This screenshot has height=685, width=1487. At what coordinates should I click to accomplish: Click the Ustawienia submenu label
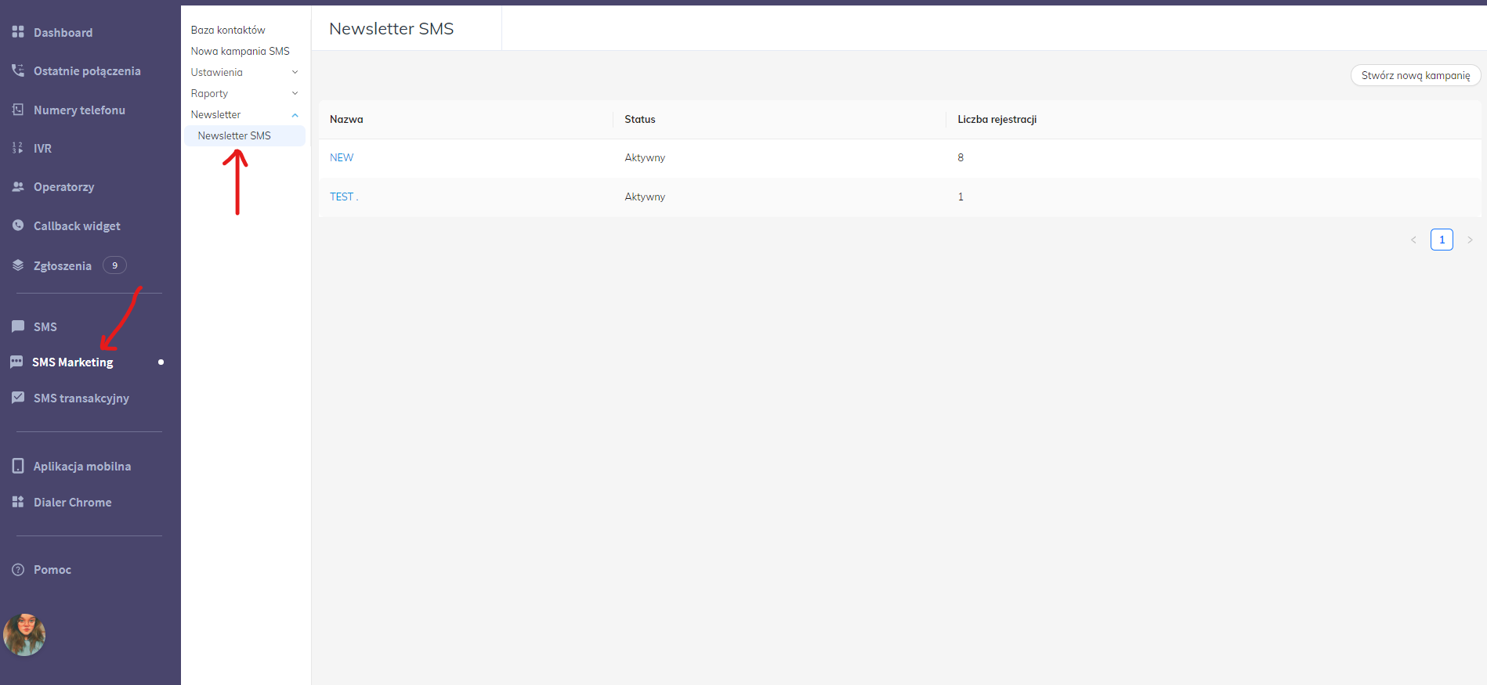click(216, 72)
